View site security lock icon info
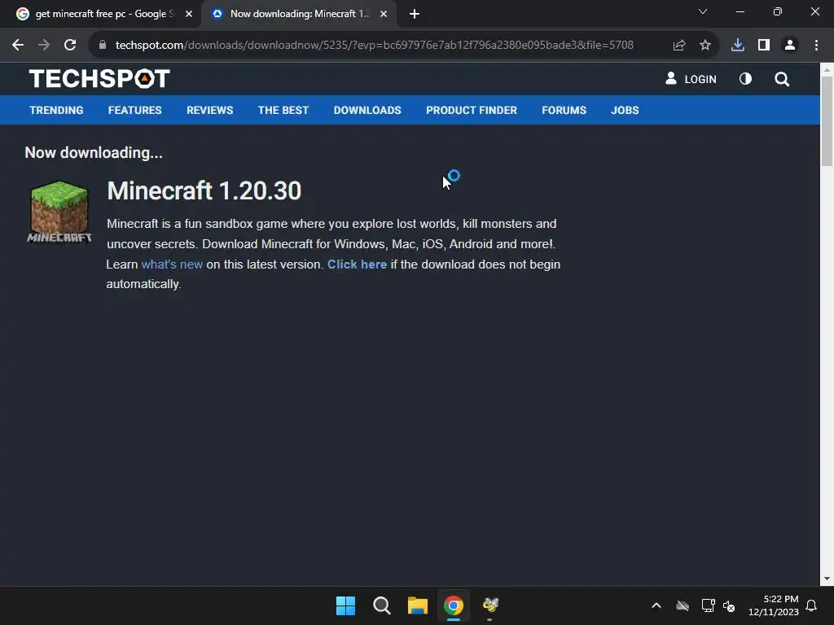 [x=103, y=46]
